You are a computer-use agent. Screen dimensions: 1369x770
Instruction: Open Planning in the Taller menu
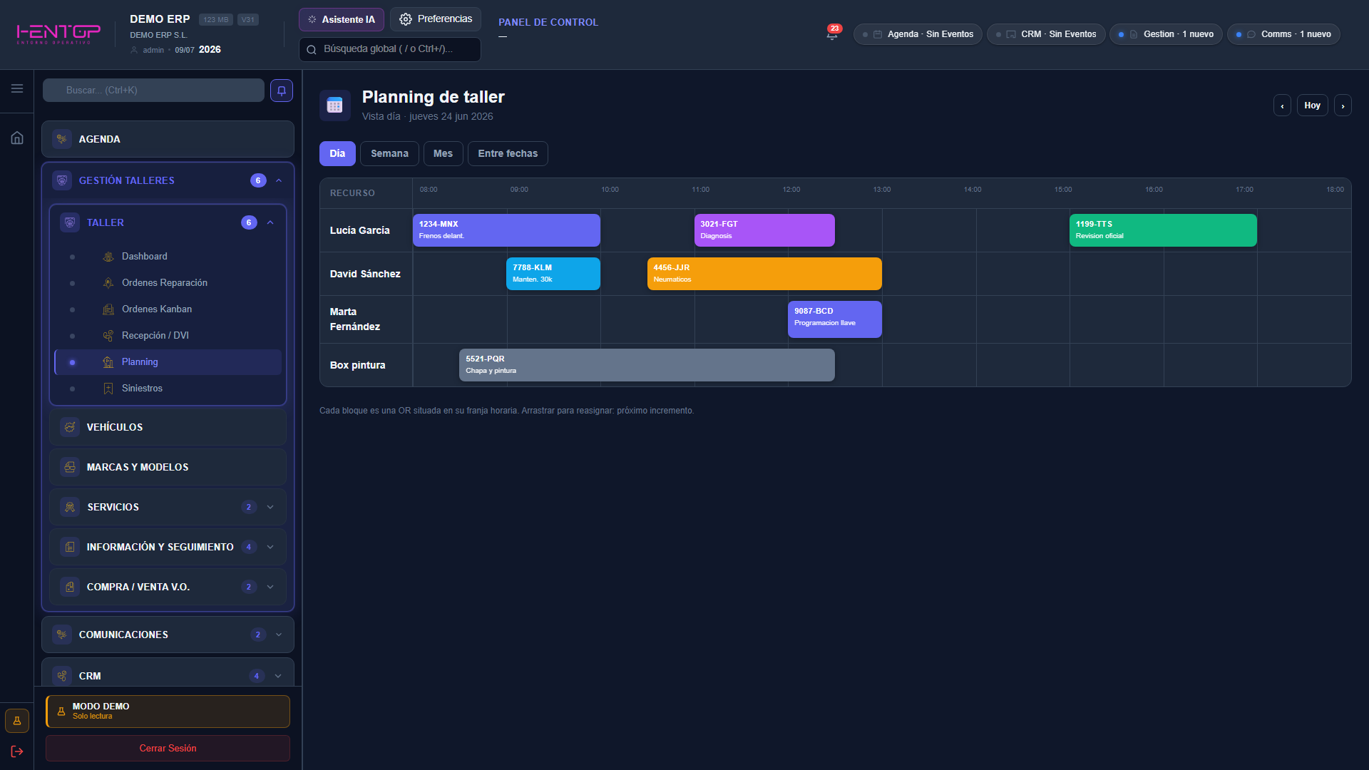click(168, 362)
